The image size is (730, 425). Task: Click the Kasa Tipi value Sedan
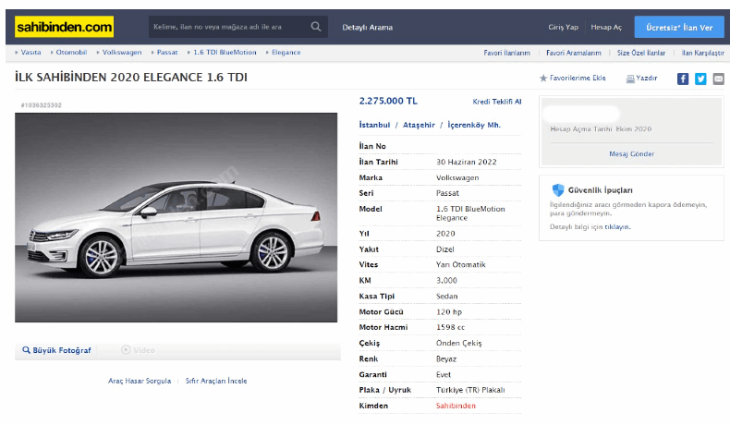[x=447, y=296]
